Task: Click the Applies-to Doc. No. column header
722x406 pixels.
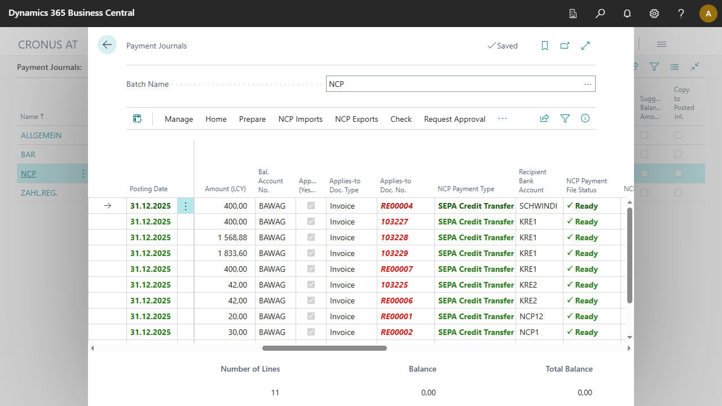Action: pyautogui.click(x=395, y=186)
